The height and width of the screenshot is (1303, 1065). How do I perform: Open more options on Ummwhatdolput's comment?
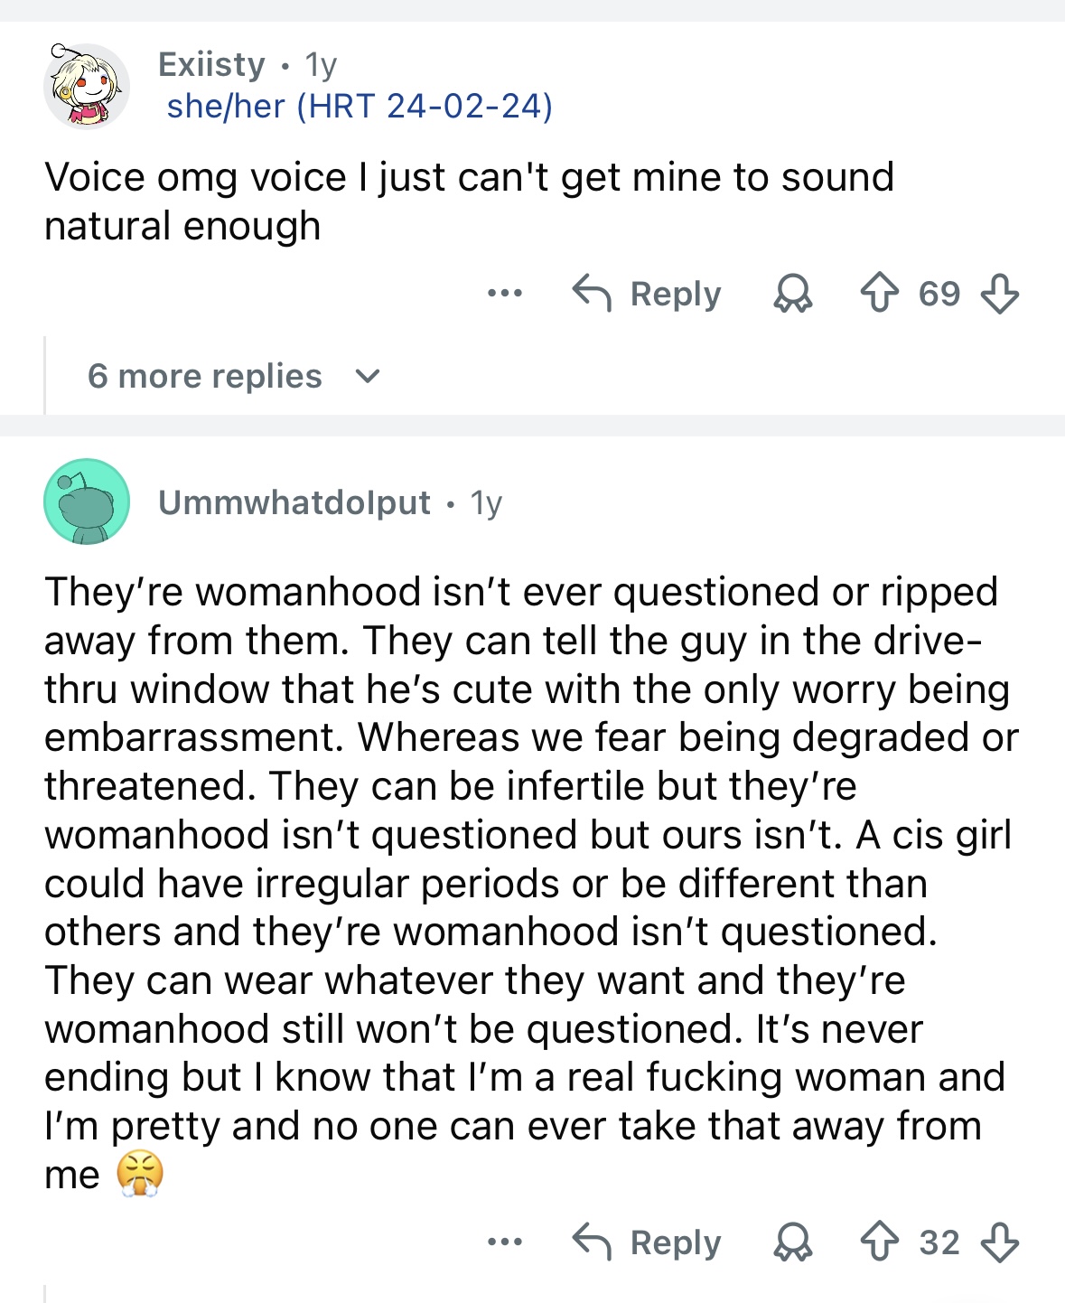(x=504, y=1242)
